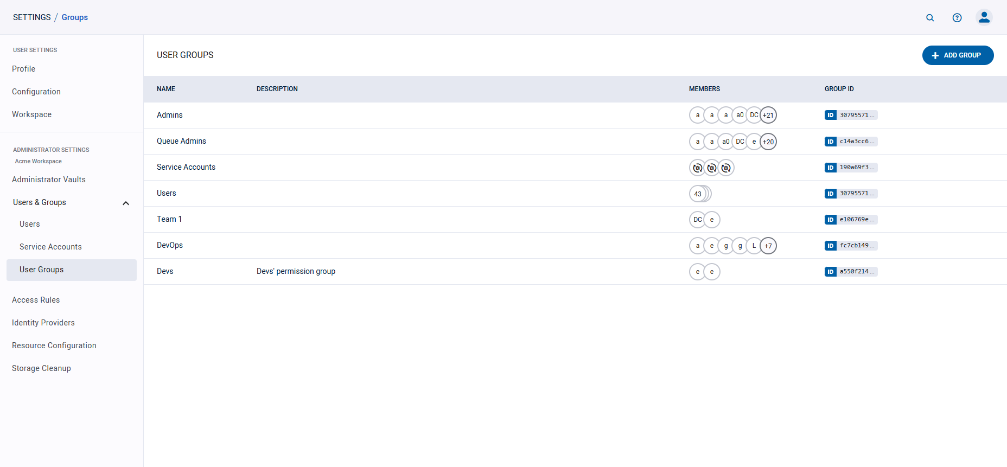Click the search magnifier icon
Screen dimensions: 1007x467
click(930, 18)
